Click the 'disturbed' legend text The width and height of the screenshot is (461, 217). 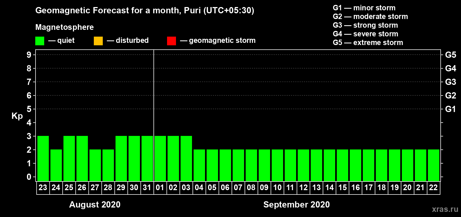132,40
